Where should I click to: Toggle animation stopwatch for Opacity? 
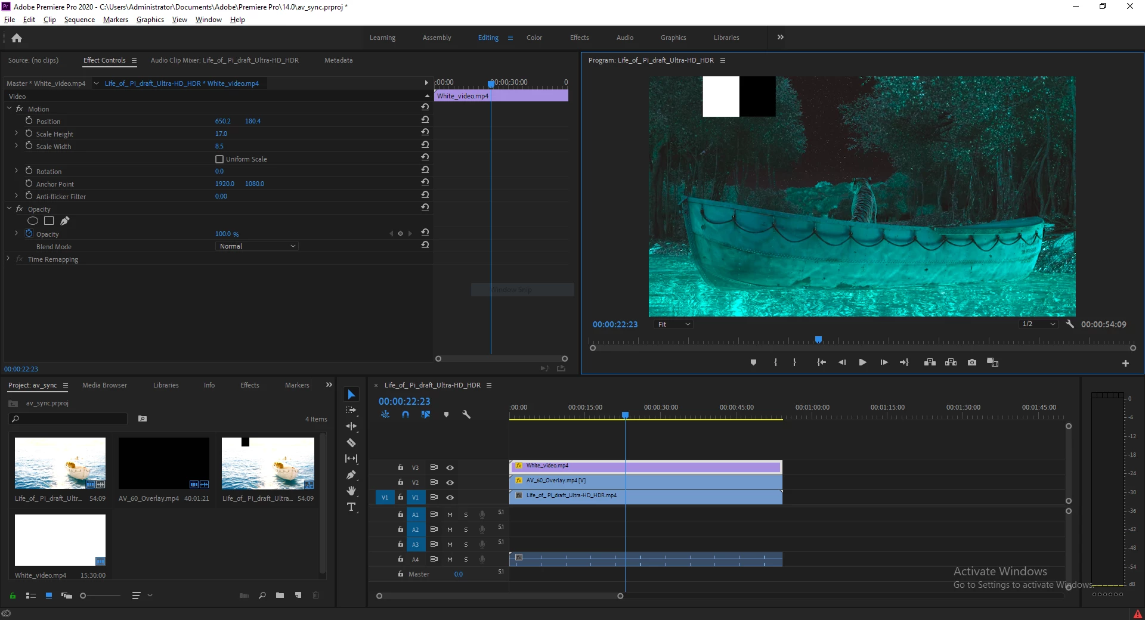point(29,234)
